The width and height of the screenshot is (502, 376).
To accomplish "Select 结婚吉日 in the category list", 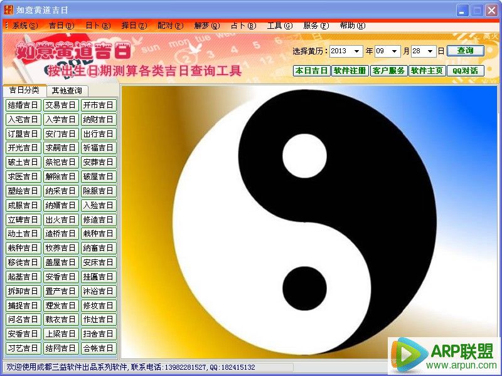I will [x=23, y=105].
